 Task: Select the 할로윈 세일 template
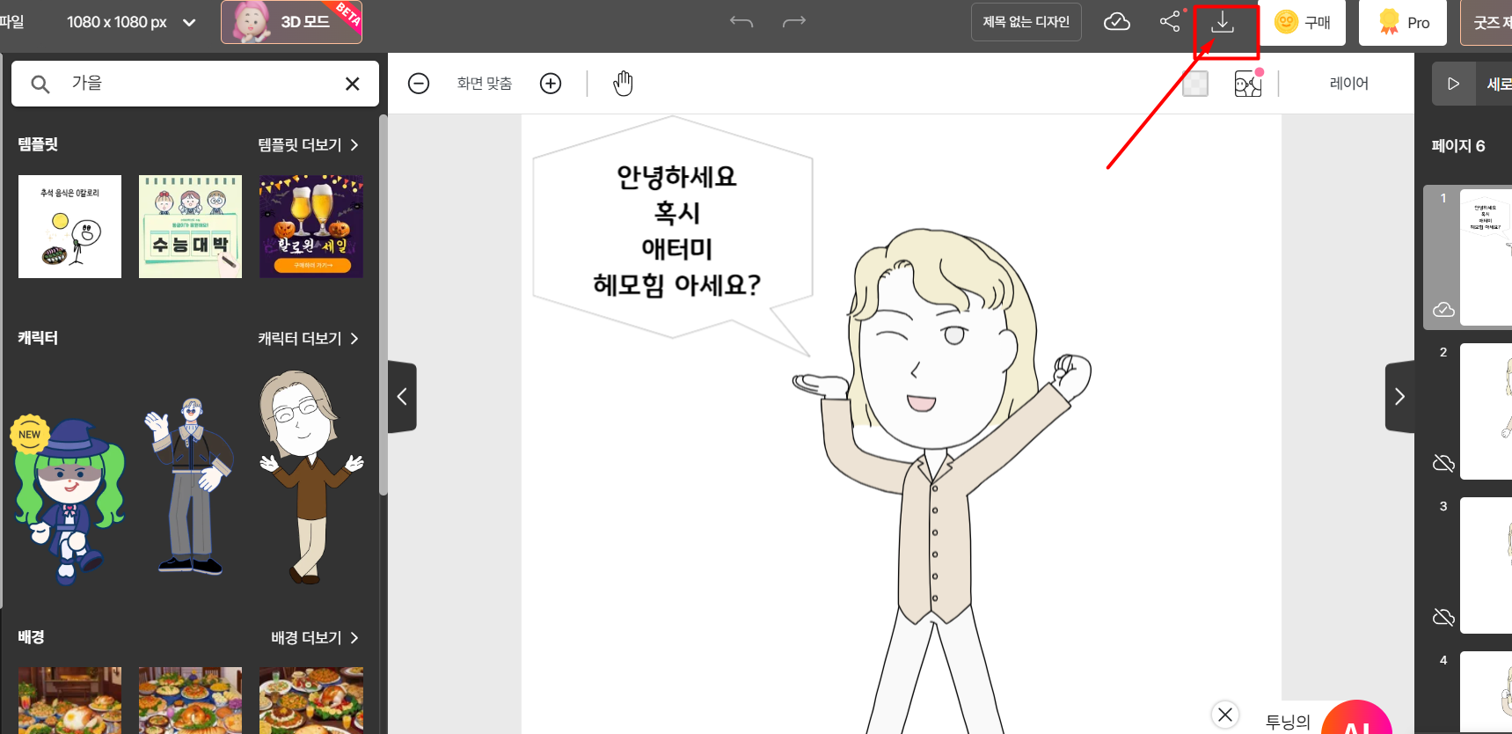tap(311, 226)
